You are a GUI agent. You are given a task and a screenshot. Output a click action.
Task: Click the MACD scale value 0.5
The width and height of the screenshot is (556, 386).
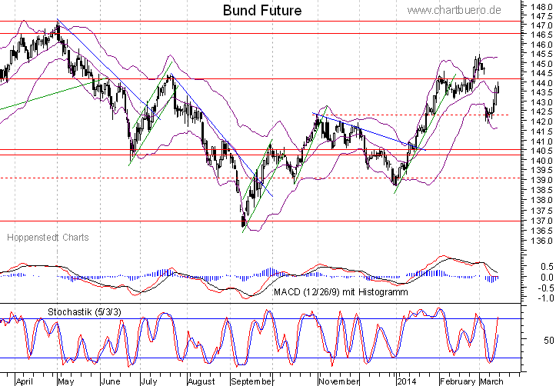point(547,266)
